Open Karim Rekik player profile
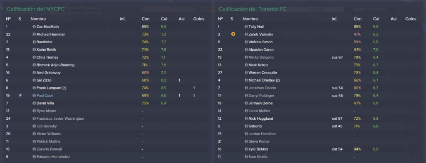Image resolution: width=426 pixels, height=163 pixels. click(x=46, y=50)
